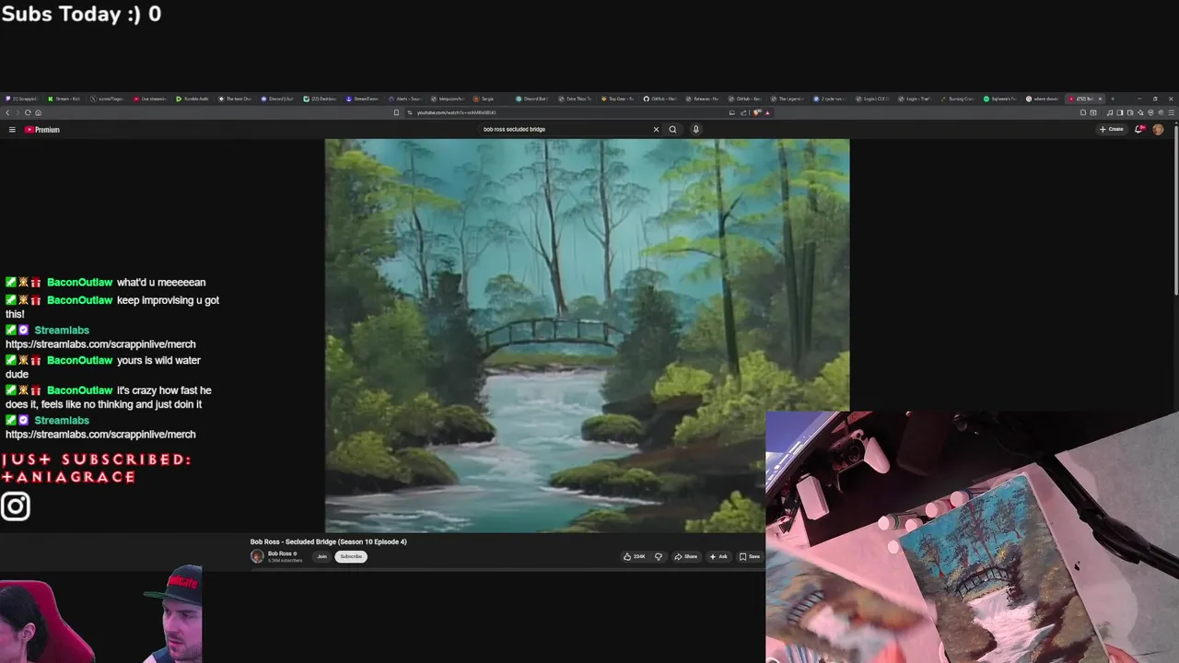Open the YouTube hamburger guide menu
This screenshot has width=1179, height=663.
[x=12, y=130]
